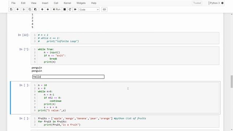The height and width of the screenshot is (131, 233).
Task: Save the notebook with the floppy disk icon
Action: (11, 9)
